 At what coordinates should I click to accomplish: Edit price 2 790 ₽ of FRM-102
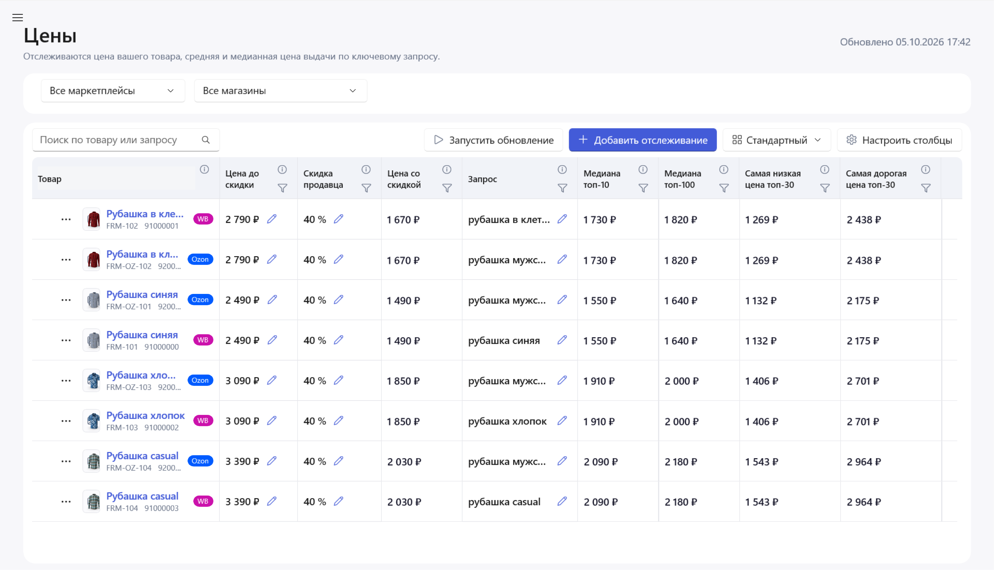tap(272, 219)
